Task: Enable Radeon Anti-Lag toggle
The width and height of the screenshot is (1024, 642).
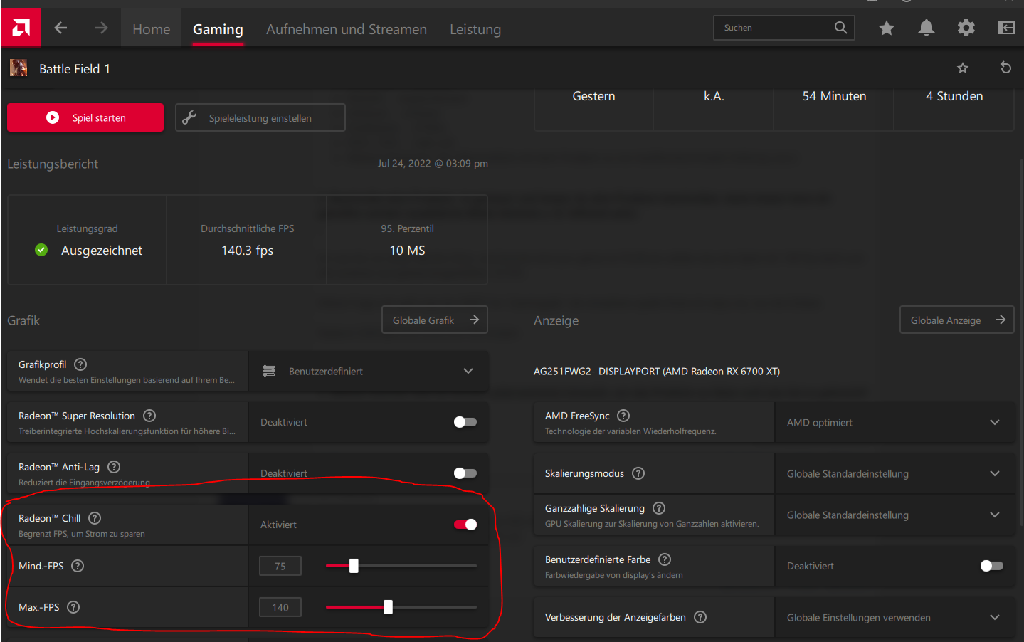Action: (x=465, y=473)
